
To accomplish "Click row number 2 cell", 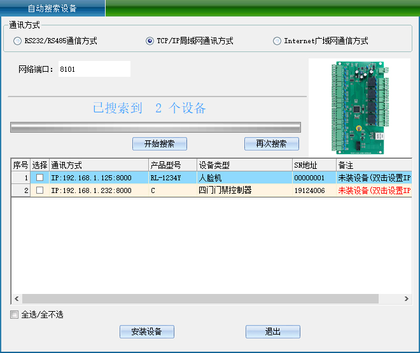I will click(20, 190).
